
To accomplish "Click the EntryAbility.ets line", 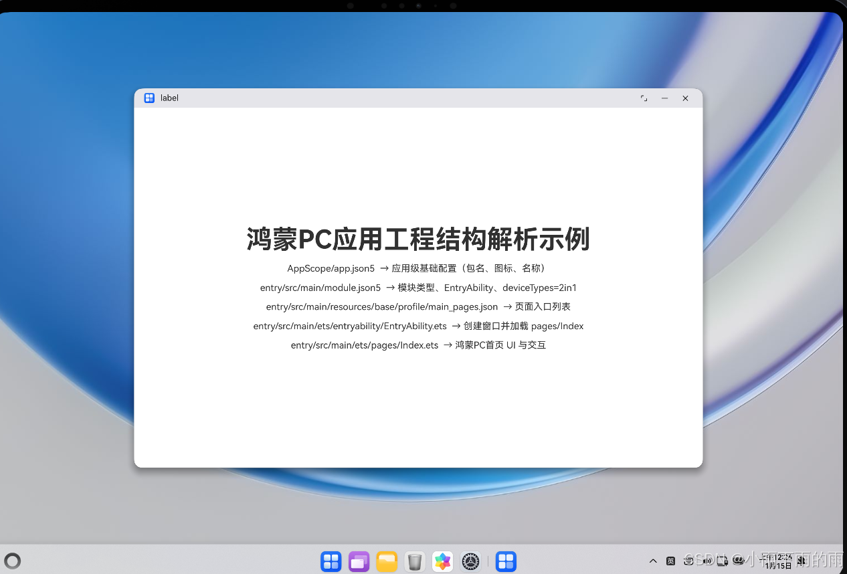I will [418, 326].
